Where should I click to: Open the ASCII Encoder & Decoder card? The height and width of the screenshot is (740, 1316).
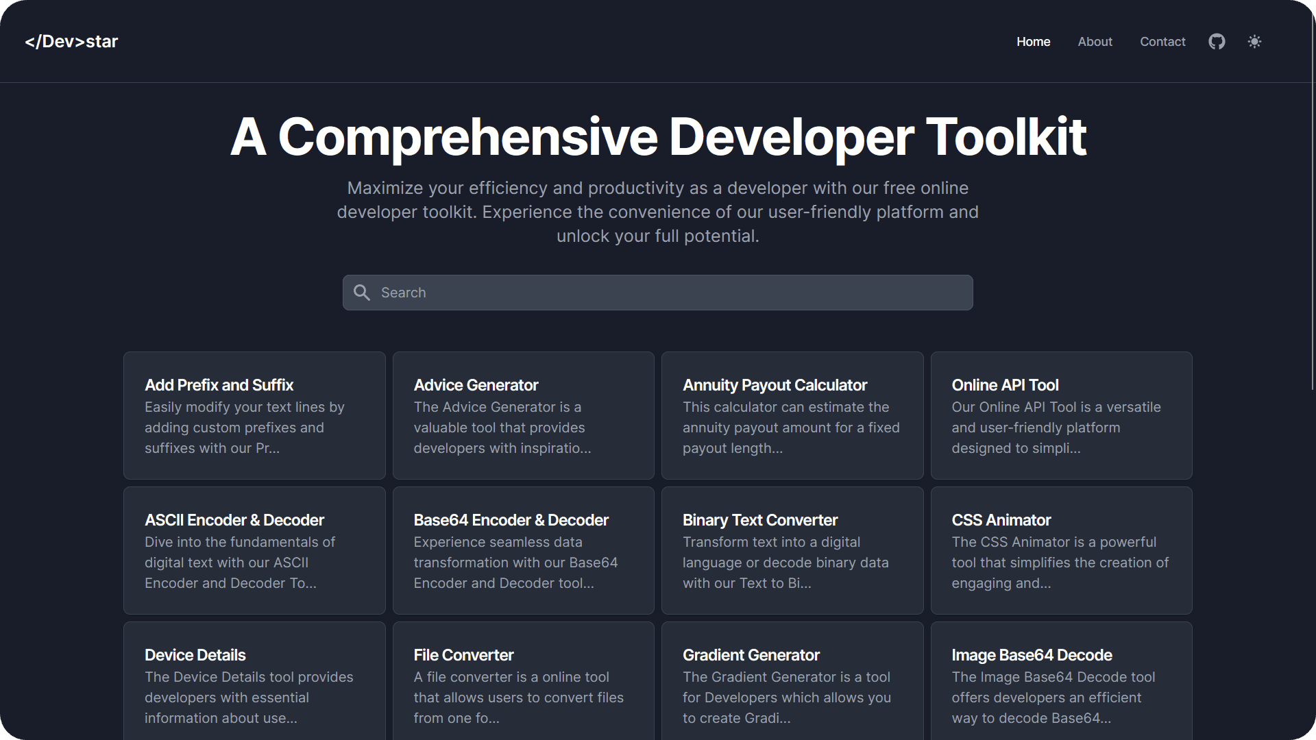(x=254, y=550)
